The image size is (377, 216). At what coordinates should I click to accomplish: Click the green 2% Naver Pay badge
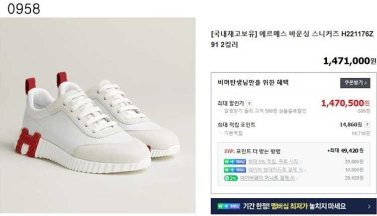pos(231,178)
